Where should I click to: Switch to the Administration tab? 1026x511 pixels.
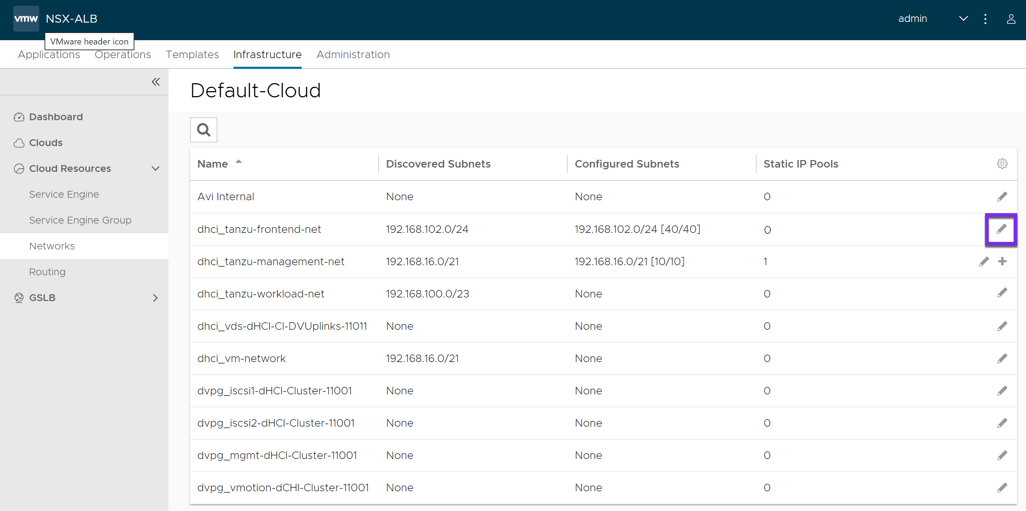353,55
